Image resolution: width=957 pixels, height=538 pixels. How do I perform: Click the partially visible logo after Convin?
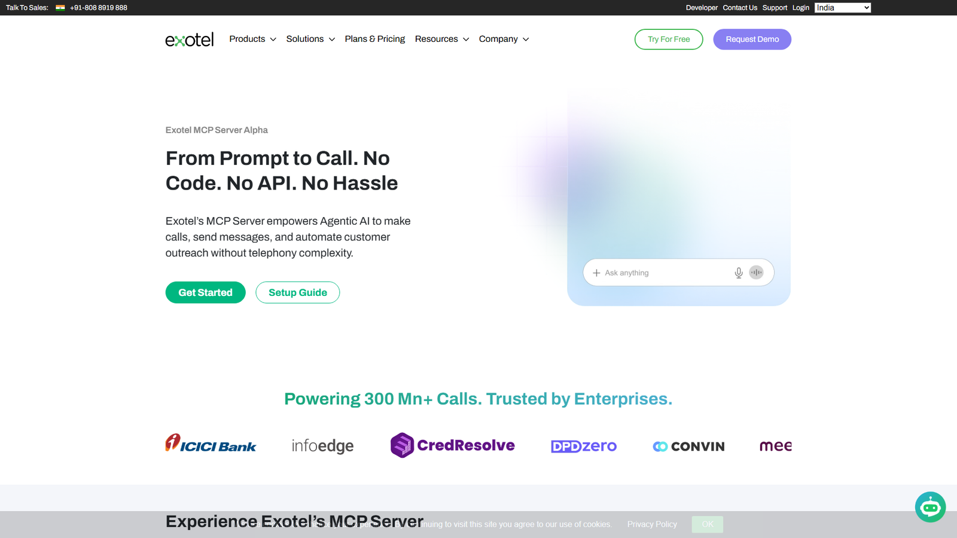pos(776,445)
